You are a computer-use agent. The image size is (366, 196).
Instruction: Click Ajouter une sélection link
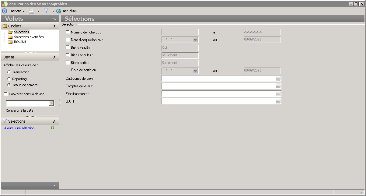[19, 128]
